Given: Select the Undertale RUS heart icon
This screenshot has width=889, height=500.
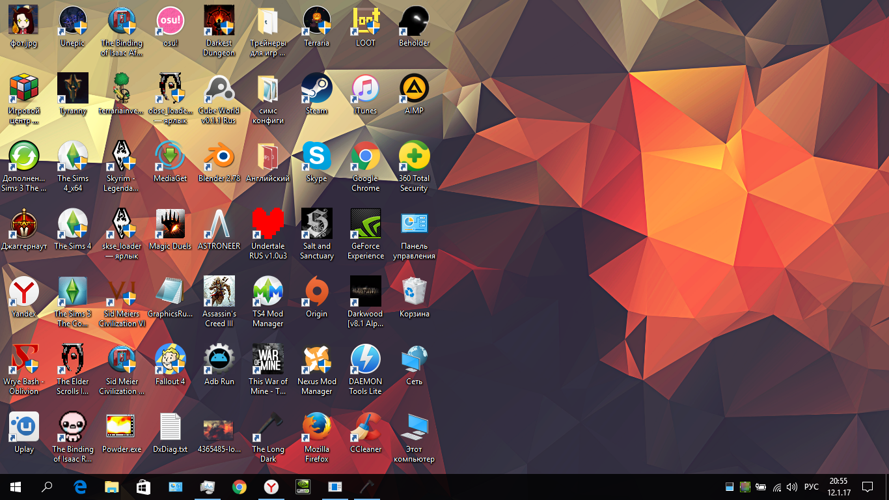Looking at the screenshot, I should 268,224.
